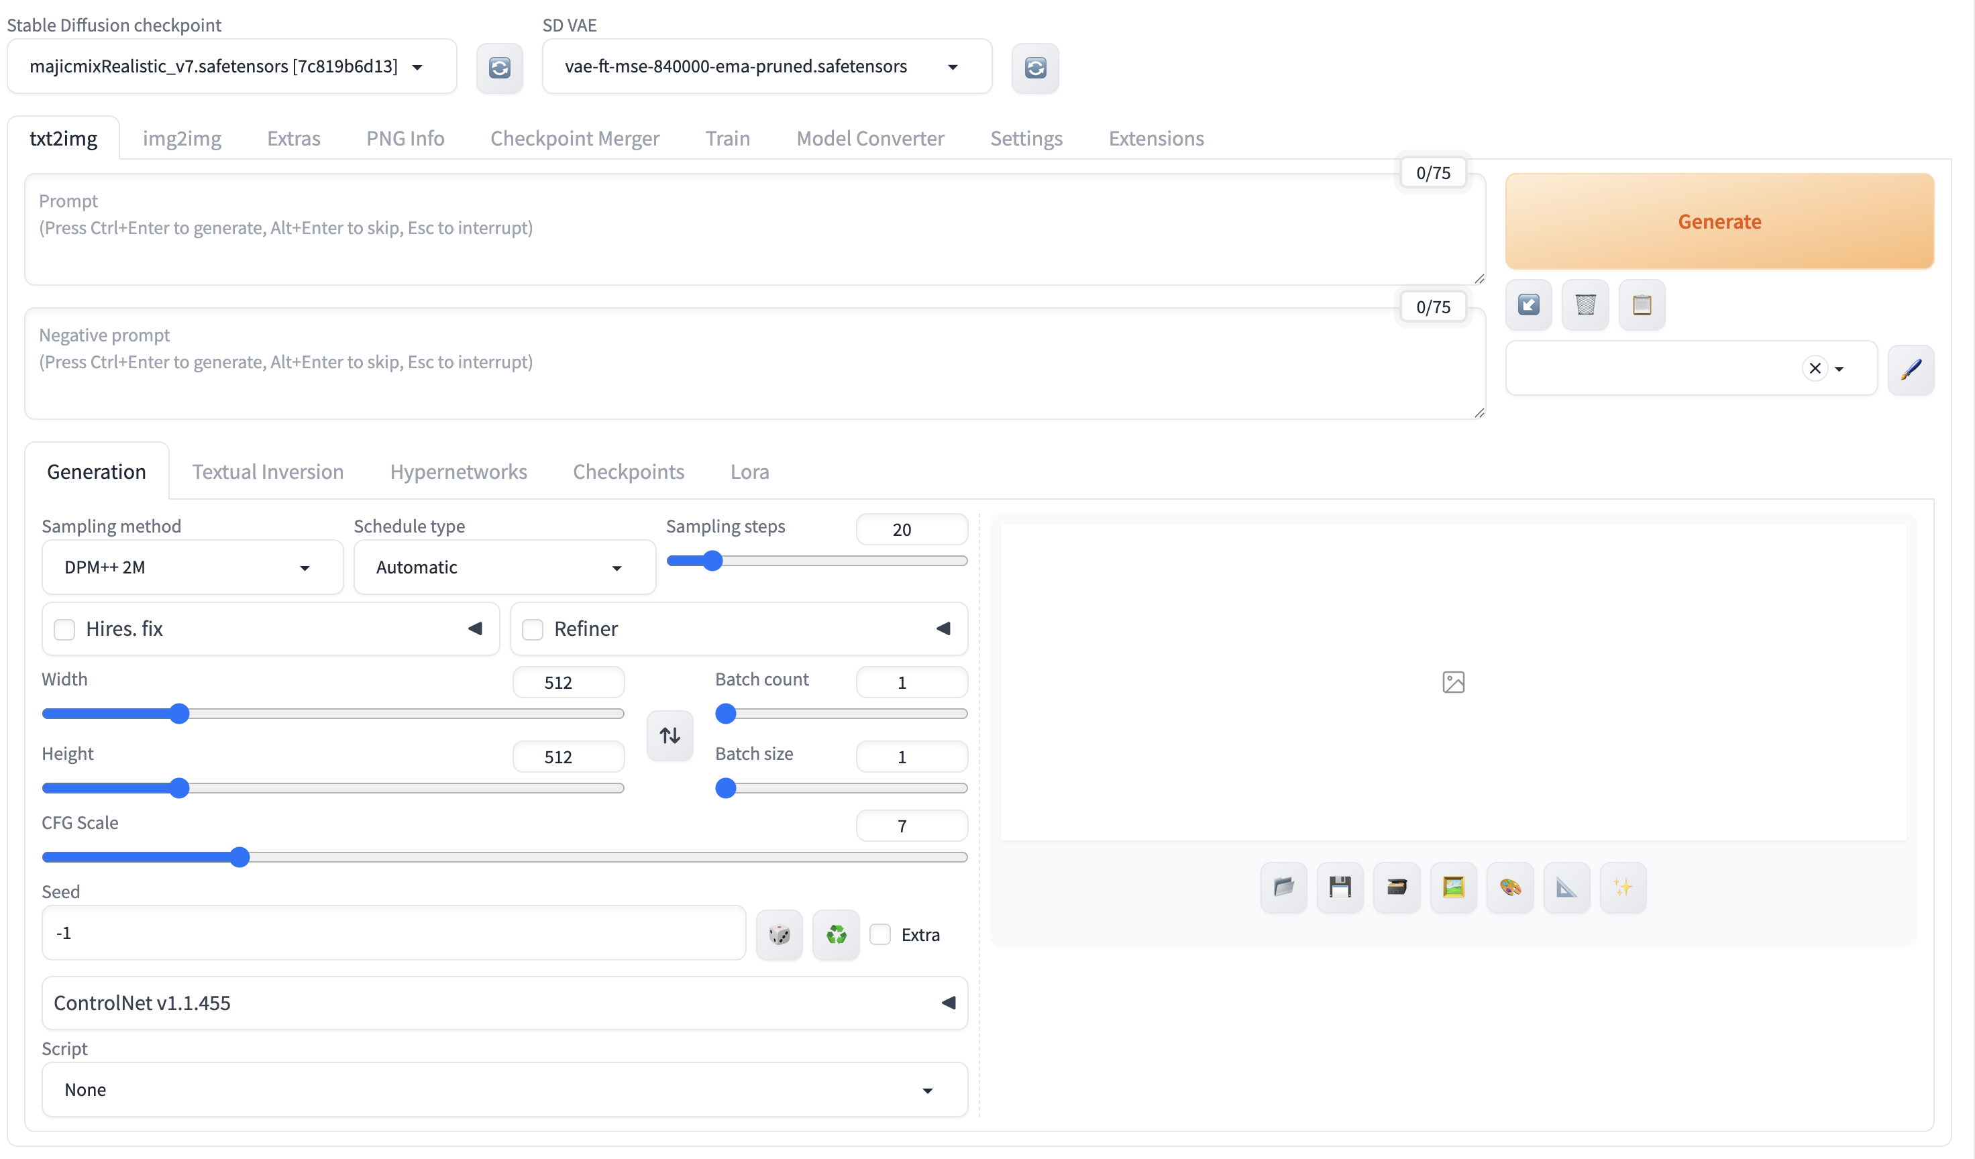Open the Sampling method dropdown
Image resolution: width=1975 pixels, height=1159 pixels.
tap(192, 567)
